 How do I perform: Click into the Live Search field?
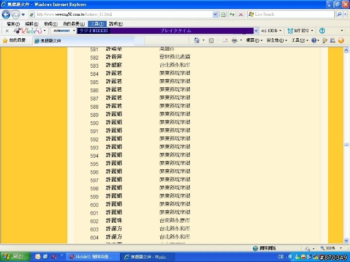coord(291,15)
